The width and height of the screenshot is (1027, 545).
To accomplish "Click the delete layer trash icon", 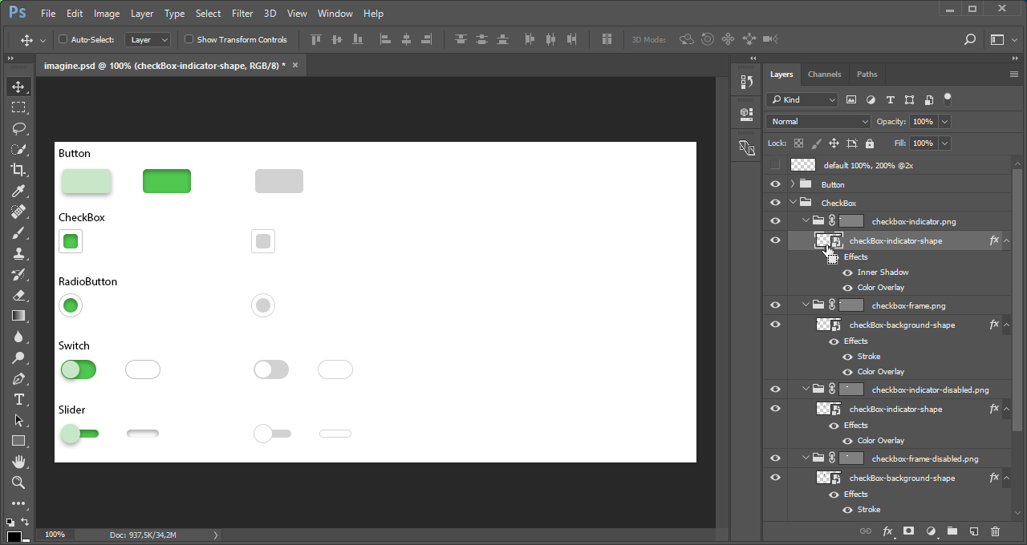I will pos(995,531).
